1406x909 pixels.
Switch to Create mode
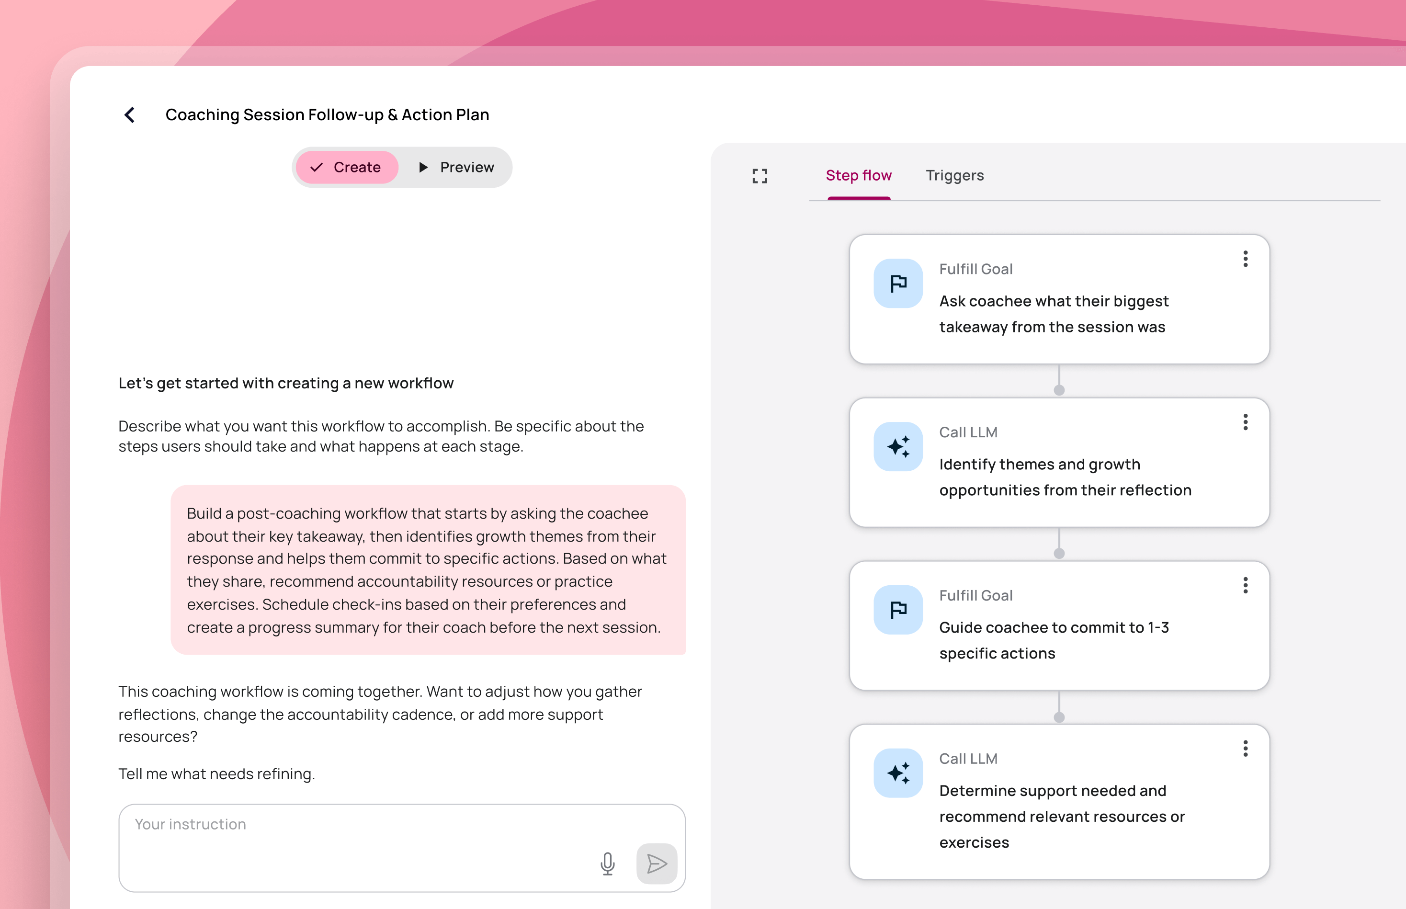point(347,168)
